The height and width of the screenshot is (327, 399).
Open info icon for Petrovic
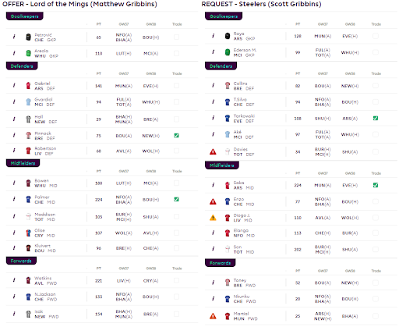point(14,37)
